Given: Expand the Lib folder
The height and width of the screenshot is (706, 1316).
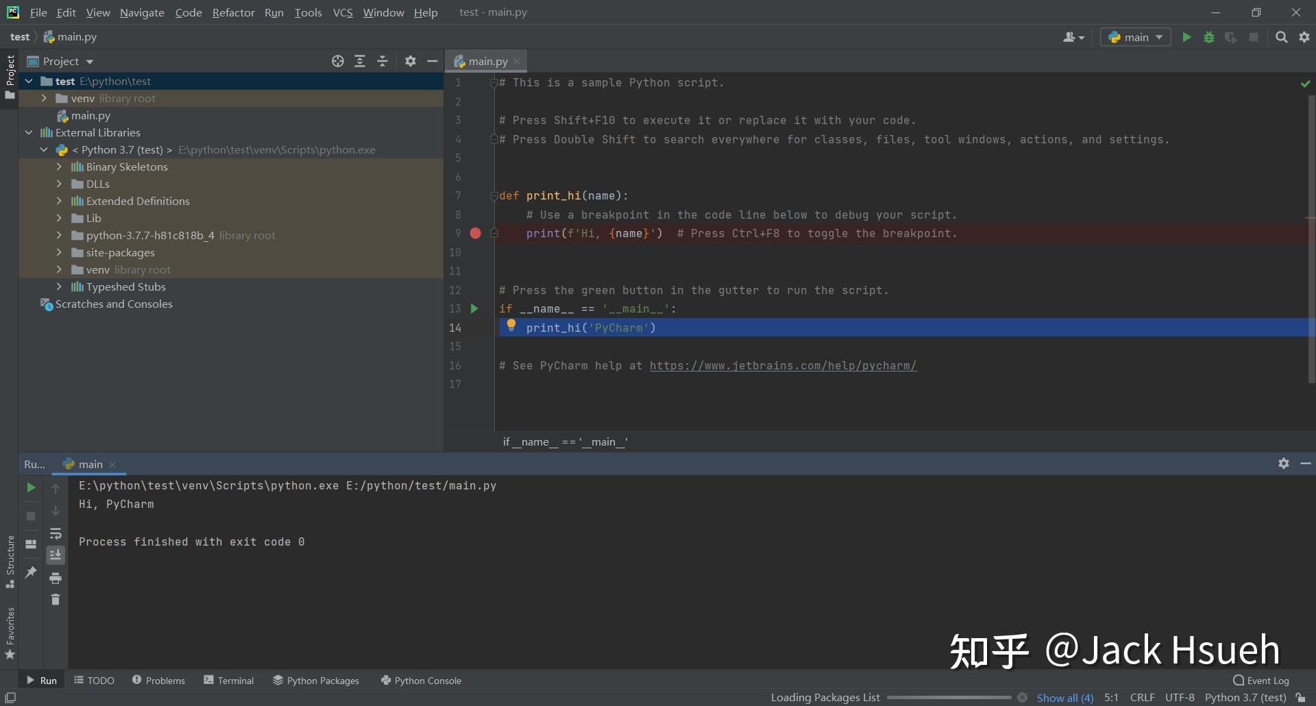Looking at the screenshot, I should point(59,218).
